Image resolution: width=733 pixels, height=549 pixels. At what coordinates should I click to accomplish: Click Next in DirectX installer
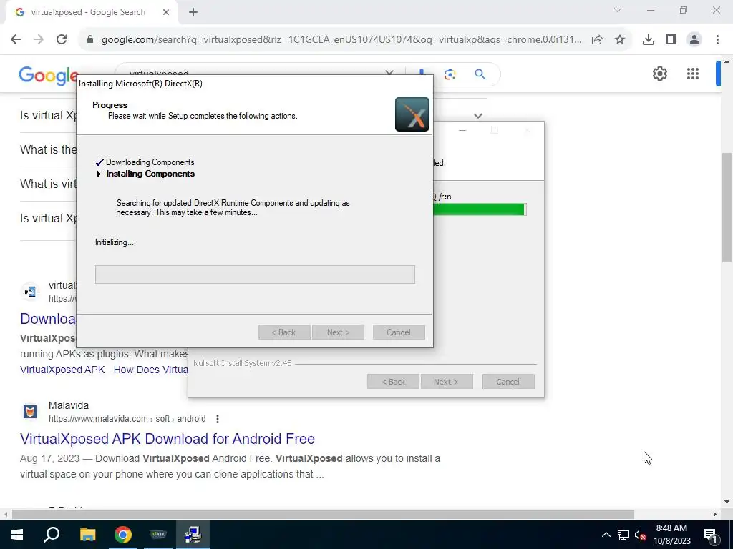tap(338, 332)
